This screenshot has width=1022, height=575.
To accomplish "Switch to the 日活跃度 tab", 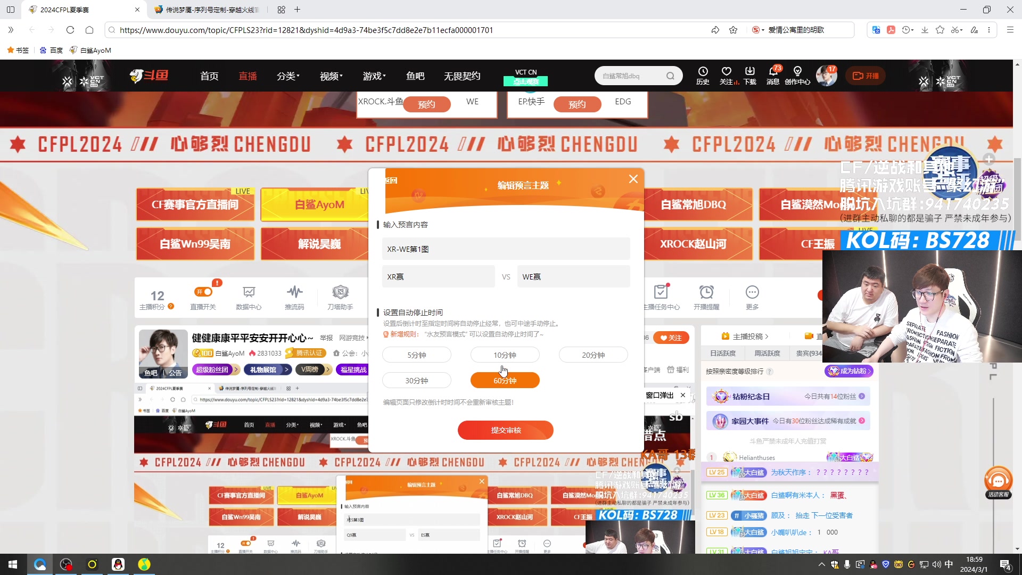I will [x=722, y=354].
